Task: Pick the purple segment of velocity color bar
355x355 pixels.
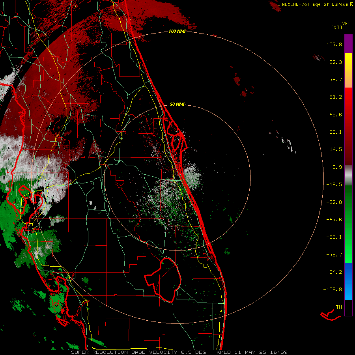Action: click(348, 44)
